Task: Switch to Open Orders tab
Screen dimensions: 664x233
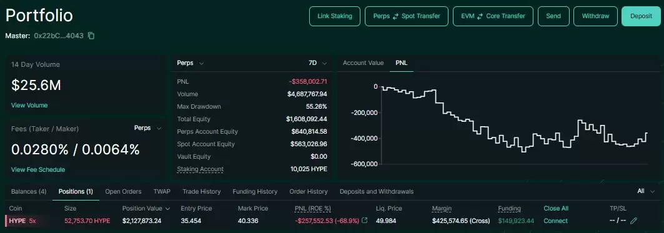Action: pyautogui.click(x=123, y=192)
